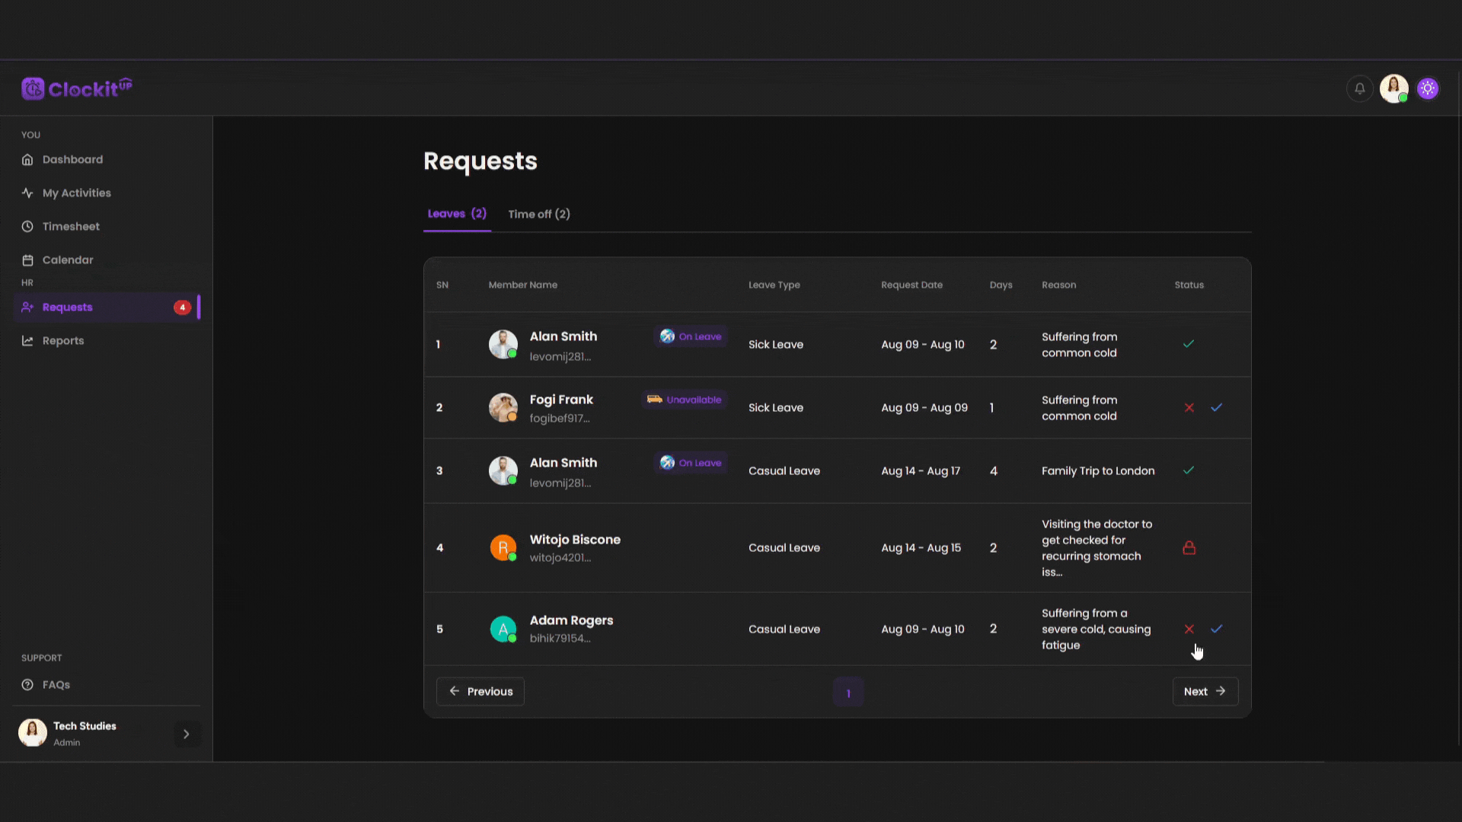Click the ClockitUp logo
Screen dimensions: 1462x822
tap(77, 88)
